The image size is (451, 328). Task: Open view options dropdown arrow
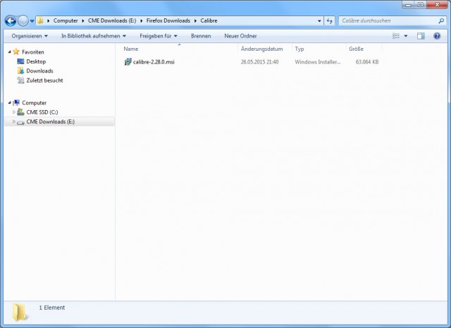click(406, 36)
